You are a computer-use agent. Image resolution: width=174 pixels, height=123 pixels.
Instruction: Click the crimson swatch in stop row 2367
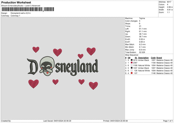tap(132, 63)
